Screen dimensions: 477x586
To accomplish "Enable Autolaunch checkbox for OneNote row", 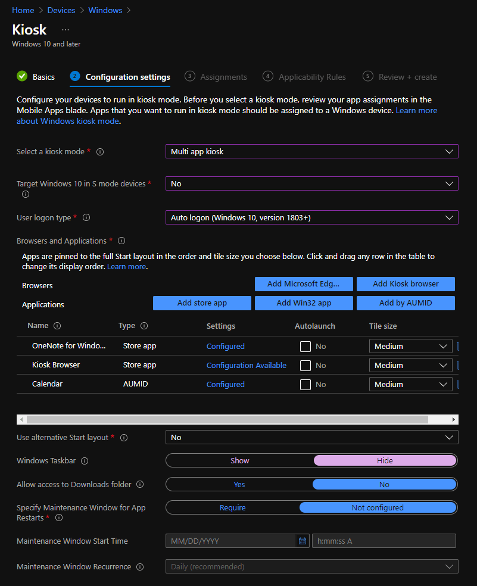I will pyautogui.click(x=305, y=347).
